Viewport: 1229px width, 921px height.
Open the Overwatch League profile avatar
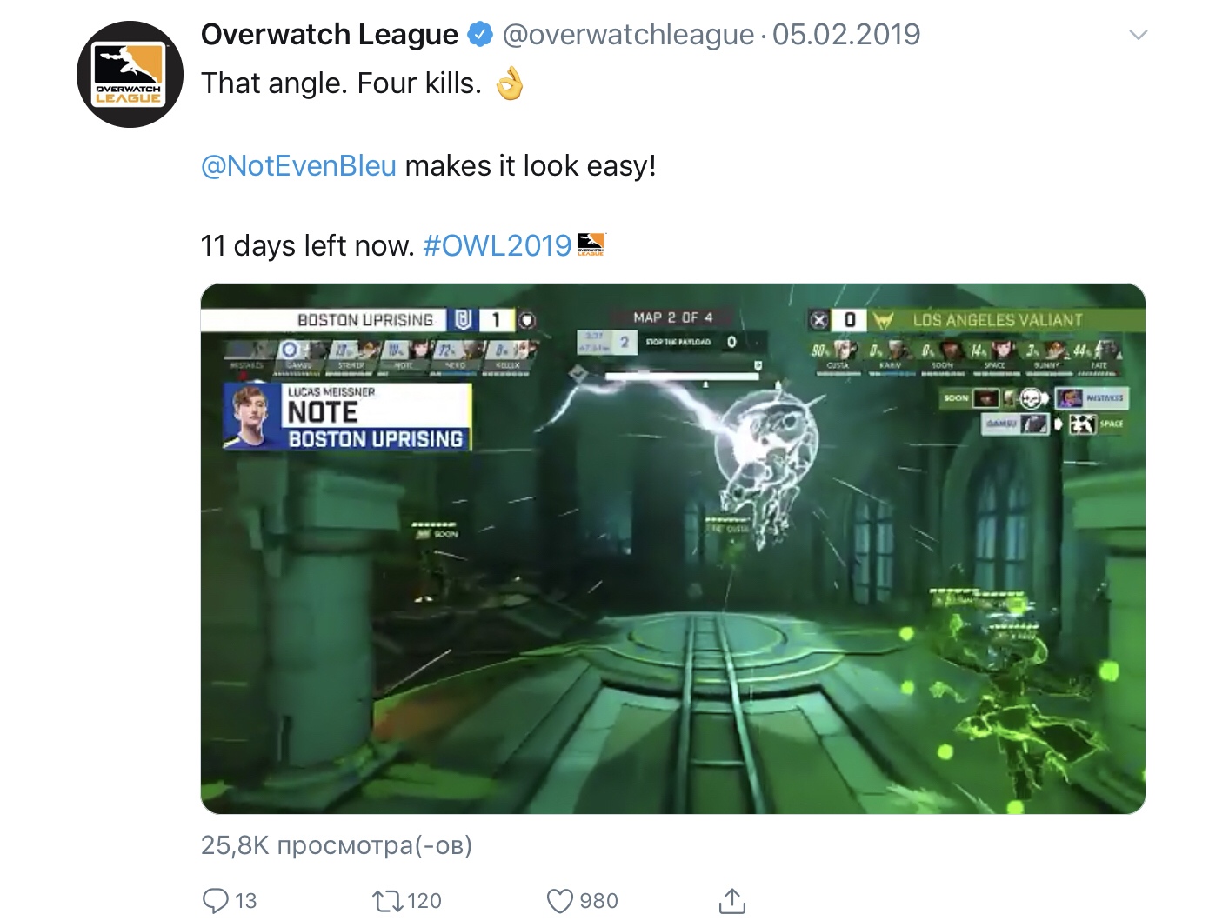click(130, 74)
